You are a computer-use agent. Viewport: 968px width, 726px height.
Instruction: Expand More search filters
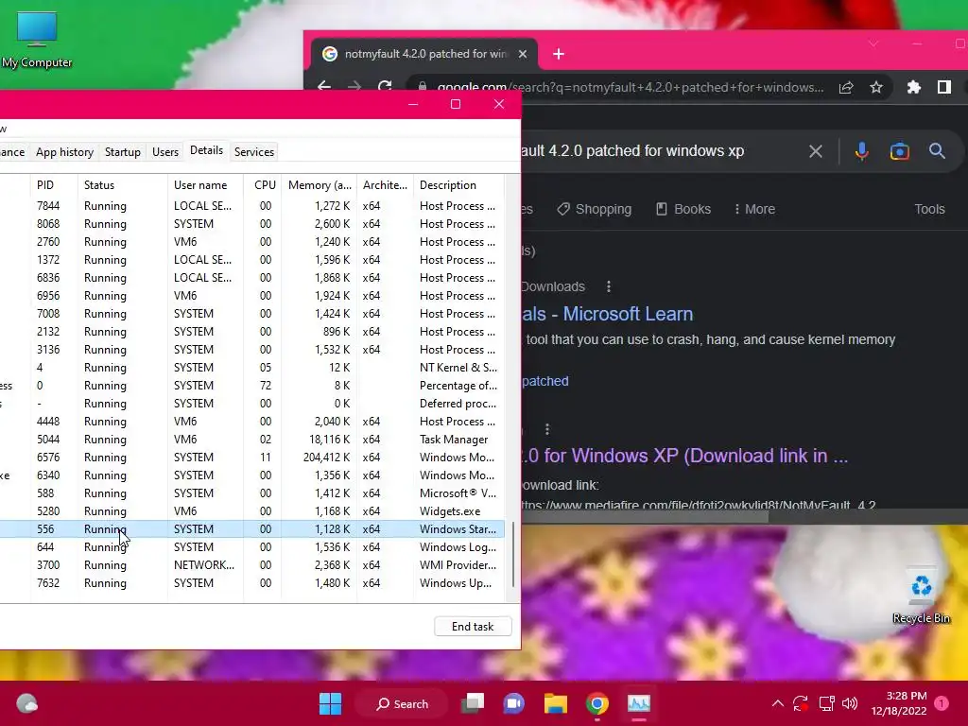point(754,209)
